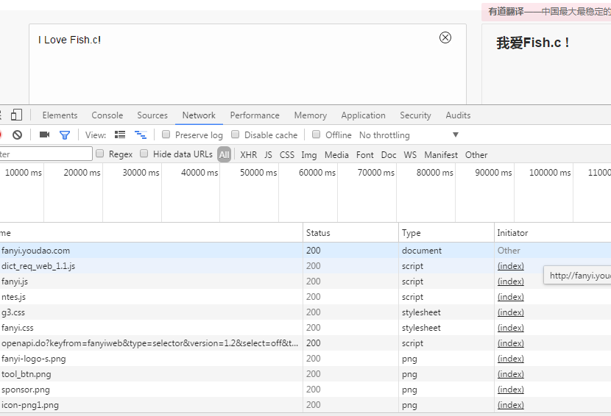Switch to the Console tab
The height and width of the screenshot is (416, 611).
[x=107, y=115]
